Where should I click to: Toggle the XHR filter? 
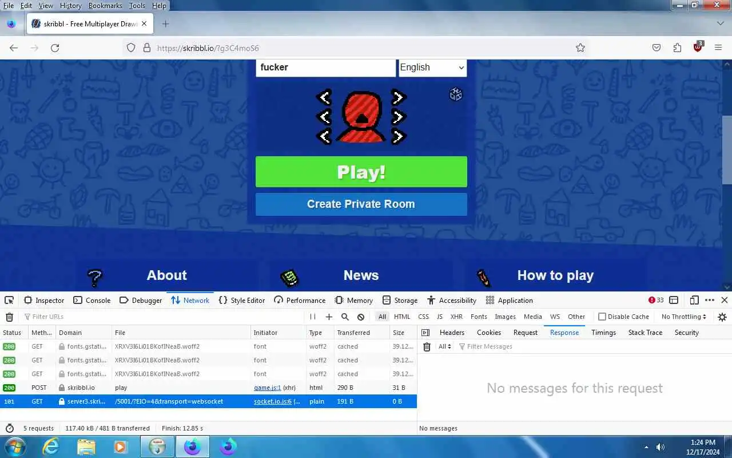pos(456,317)
